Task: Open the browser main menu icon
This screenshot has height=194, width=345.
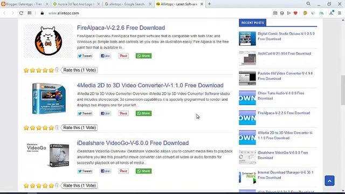Action: (x=340, y=13)
